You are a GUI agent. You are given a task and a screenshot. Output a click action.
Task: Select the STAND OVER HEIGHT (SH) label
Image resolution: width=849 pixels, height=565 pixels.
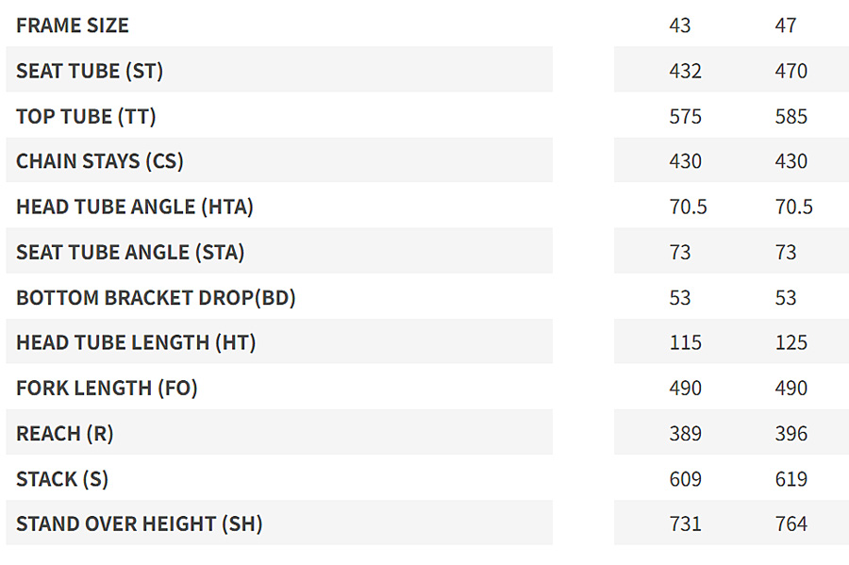[x=139, y=523]
